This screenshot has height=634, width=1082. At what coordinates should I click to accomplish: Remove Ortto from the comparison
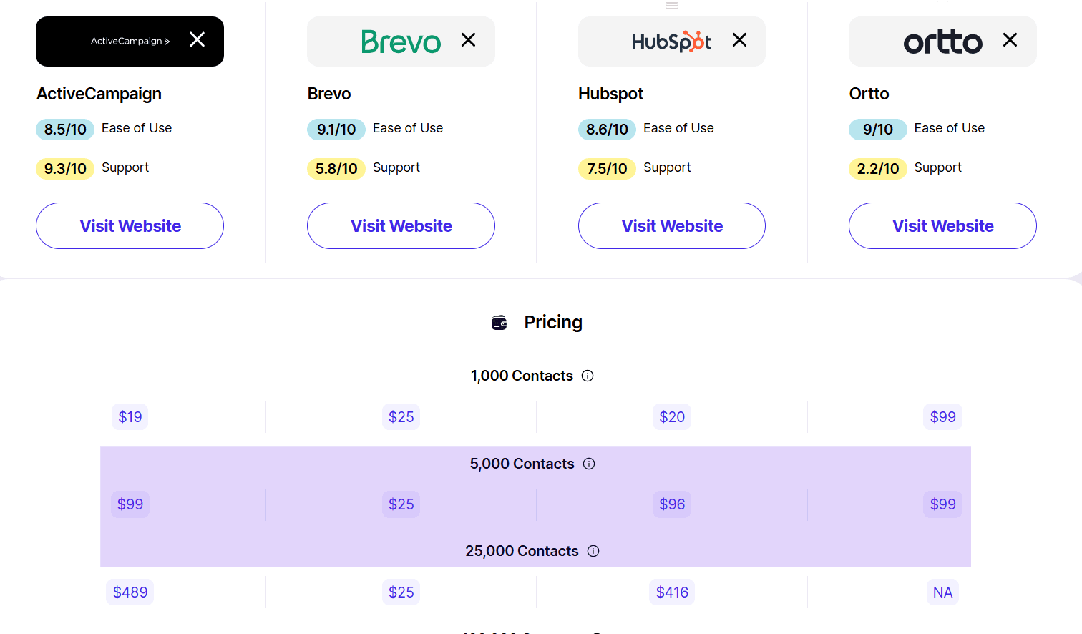[x=1010, y=40]
